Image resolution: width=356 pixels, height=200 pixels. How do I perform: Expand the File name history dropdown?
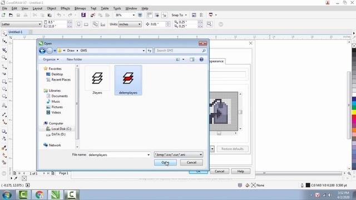pos(149,155)
